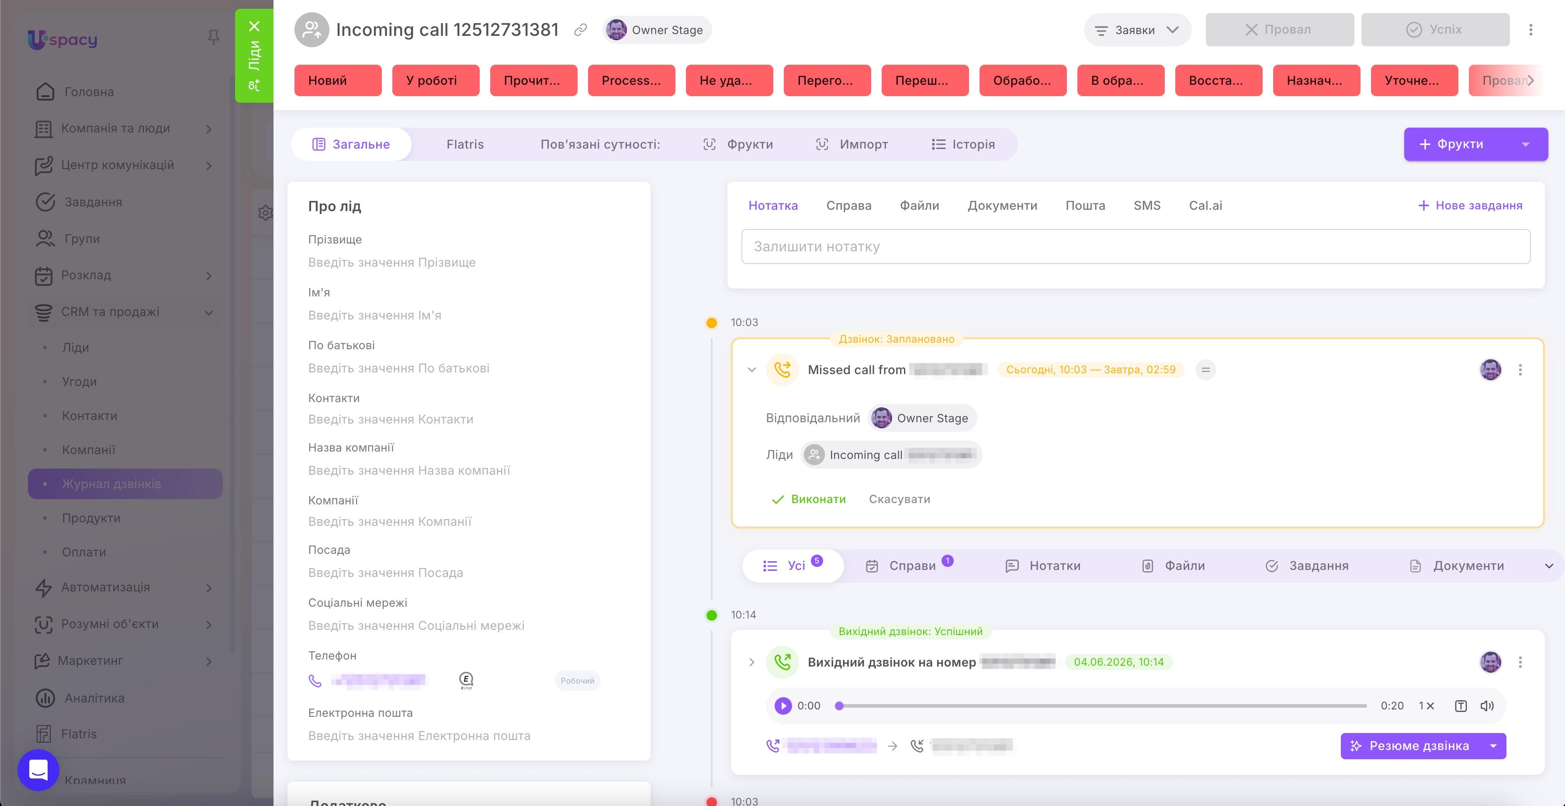Screen dimensions: 1565x806
Task: Select Cal.ai tab
Action: coord(1205,205)
